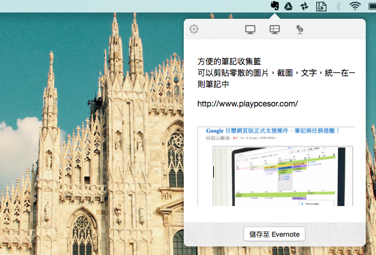
Task: Click the battery indicator in menu bar
Action: pos(372,6)
